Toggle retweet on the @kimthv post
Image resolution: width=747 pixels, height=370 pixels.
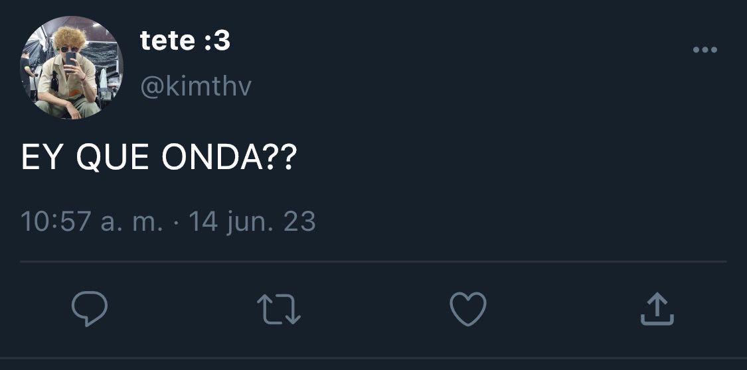tap(279, 309)
